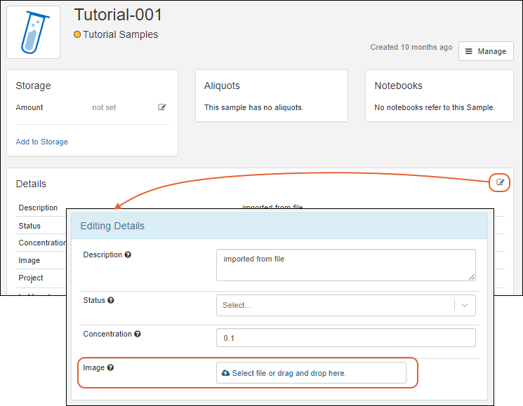Click the Editing Details panel header

coord(279,226)
